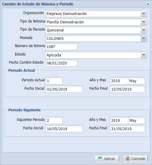
Task: Click the Siguiente Periodo number field
Action: 54,120
